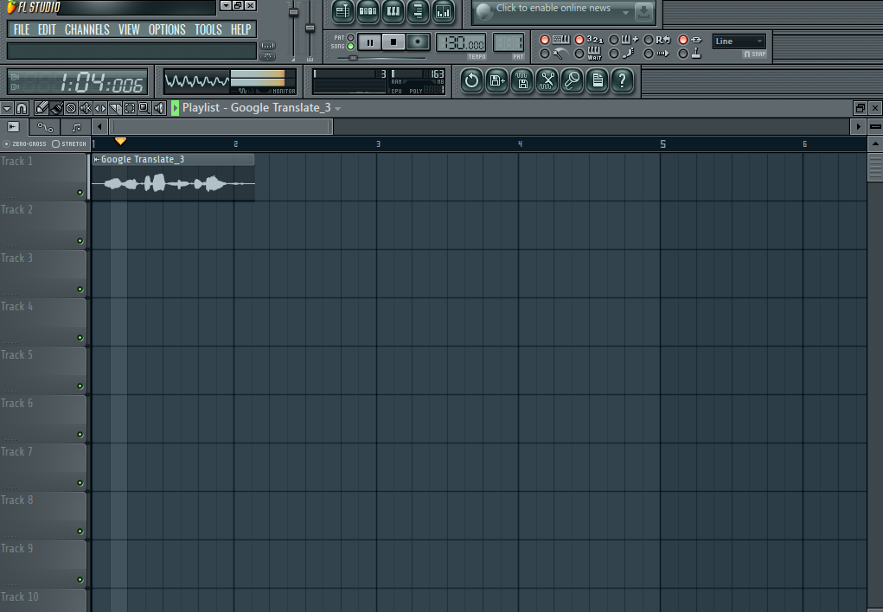Select the Paint brush tool in Playlist
The image size is (883, 612).
coord(56,108)
